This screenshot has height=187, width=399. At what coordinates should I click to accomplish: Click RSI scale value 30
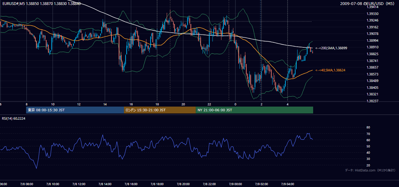click(368, 159)
